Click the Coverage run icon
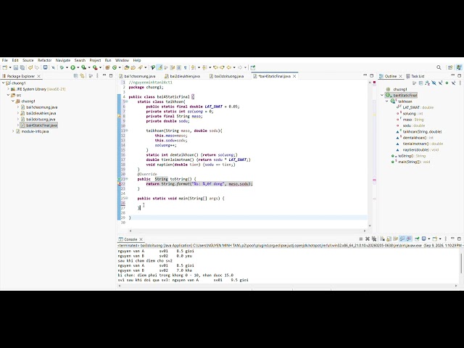 pos(84,67)
